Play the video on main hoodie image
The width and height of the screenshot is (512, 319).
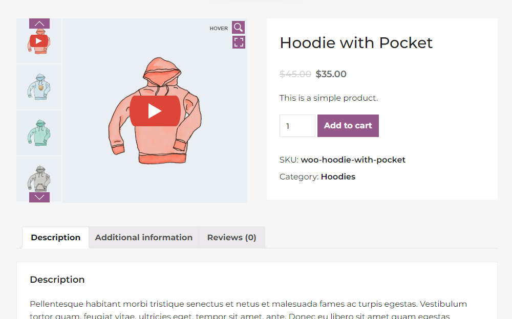pos(155,111)
